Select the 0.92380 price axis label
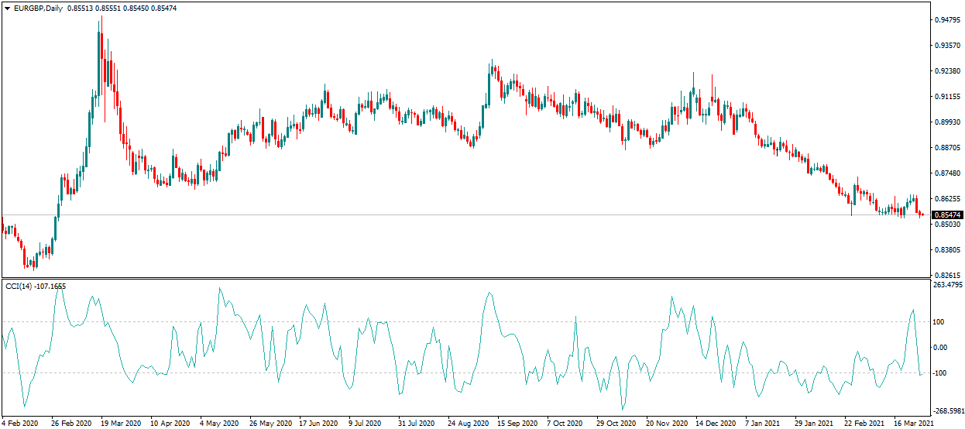Viewport: 965px width, 429px height. [948, 71]
